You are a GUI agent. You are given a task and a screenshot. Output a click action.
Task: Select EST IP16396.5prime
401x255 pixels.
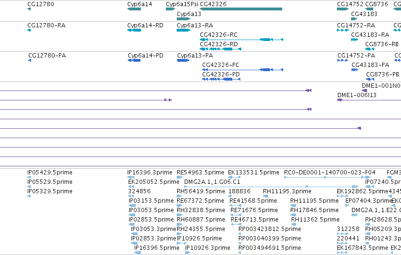(x=157, y=248)
